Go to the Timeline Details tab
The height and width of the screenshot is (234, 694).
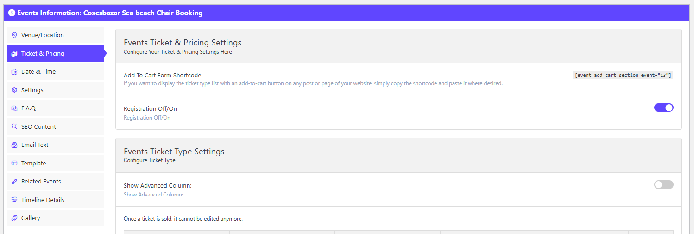tap(43, 200)
